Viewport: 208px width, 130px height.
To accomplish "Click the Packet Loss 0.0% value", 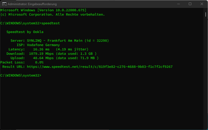I will tap(39, 62).
